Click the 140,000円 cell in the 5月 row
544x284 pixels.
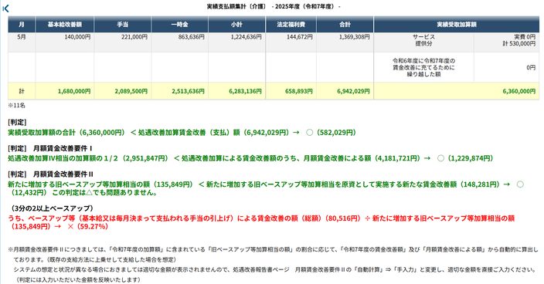point(77,37)
